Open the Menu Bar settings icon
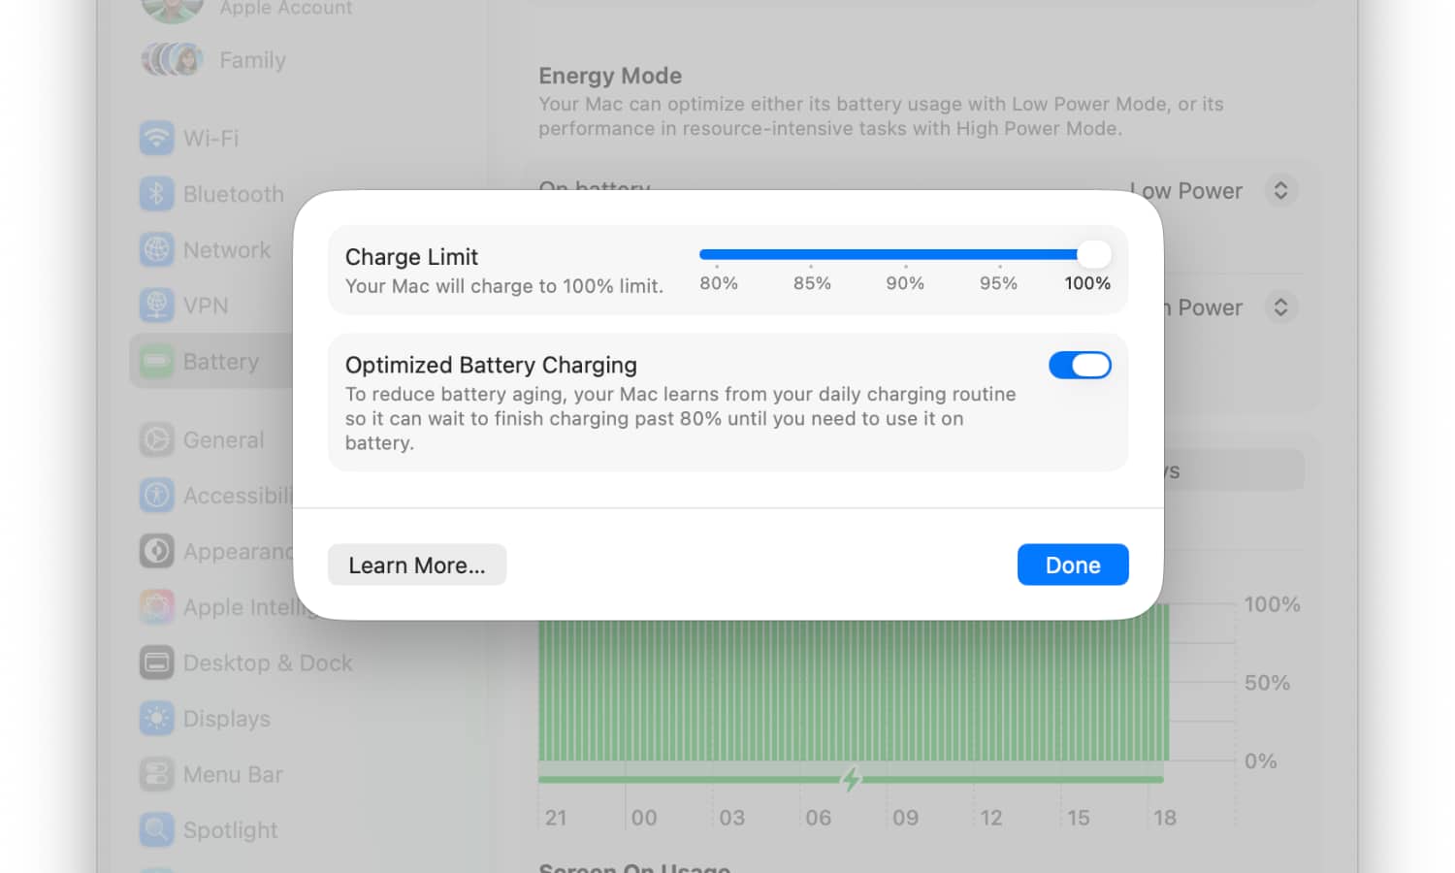Screen dimensions: 1455x873 tap(157, 774)
